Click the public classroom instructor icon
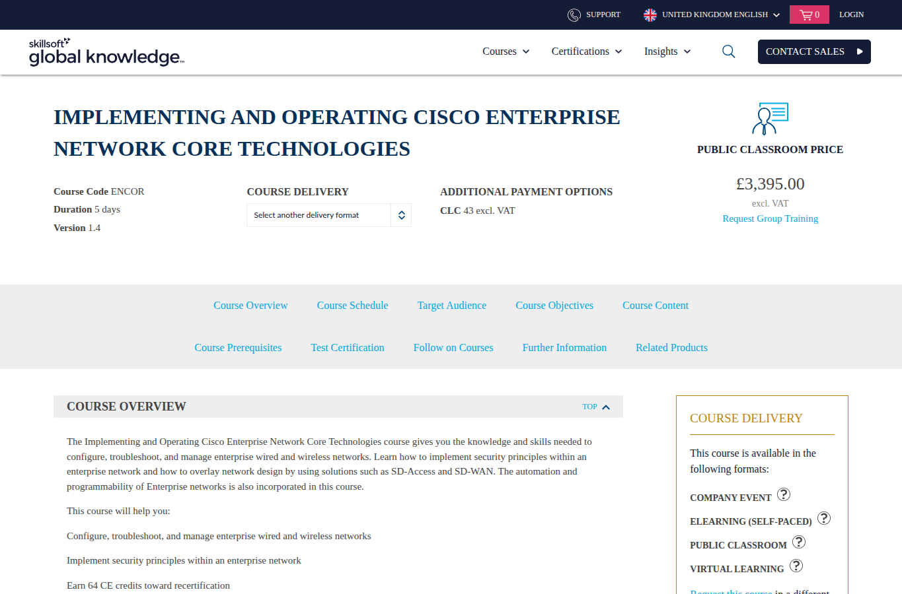Image resolution: width=902 pixels, height=594 pixels. point(770,119)
